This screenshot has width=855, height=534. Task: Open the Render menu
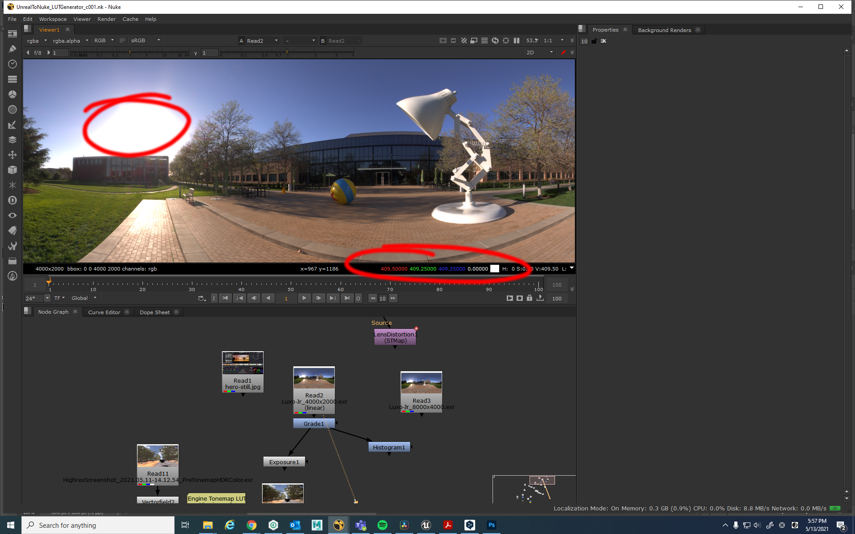click(x=106, y=19)
